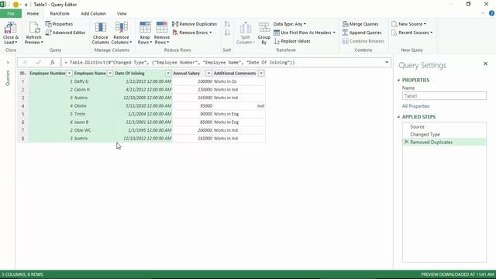Image resolution: width=496 pixels, height=279 pixels.
Task: Click Merge Queries
Action: [360, 24]
